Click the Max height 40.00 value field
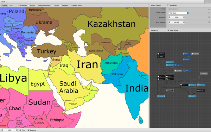211x132 pixels. [x=177, y=22]
